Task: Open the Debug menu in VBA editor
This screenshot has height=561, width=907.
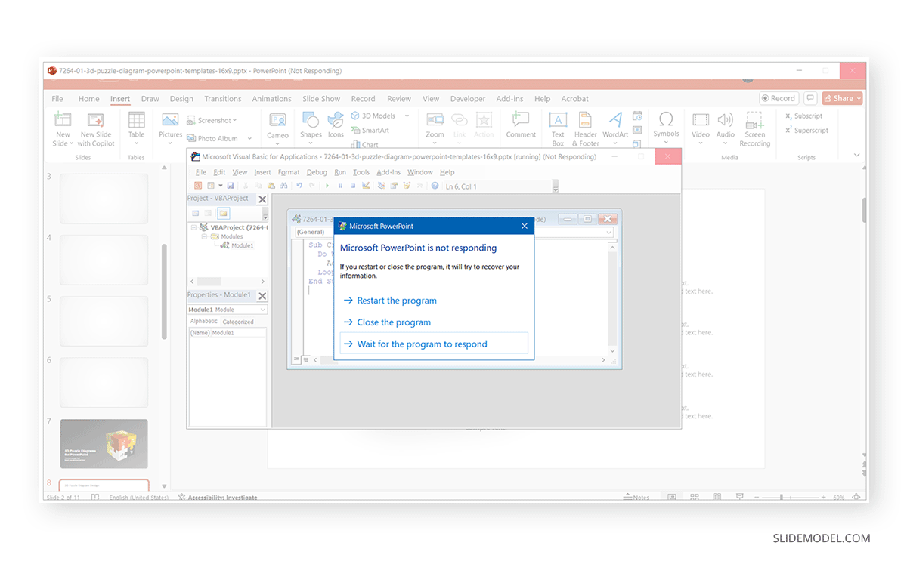Action: click(317, 171)
